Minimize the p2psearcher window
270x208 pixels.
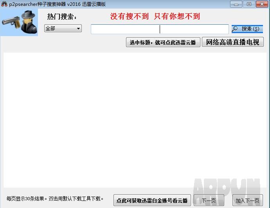point(236,4)
